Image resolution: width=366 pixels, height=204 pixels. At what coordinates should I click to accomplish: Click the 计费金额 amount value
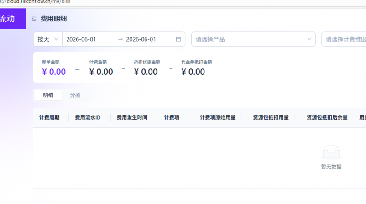coord(101,72)
